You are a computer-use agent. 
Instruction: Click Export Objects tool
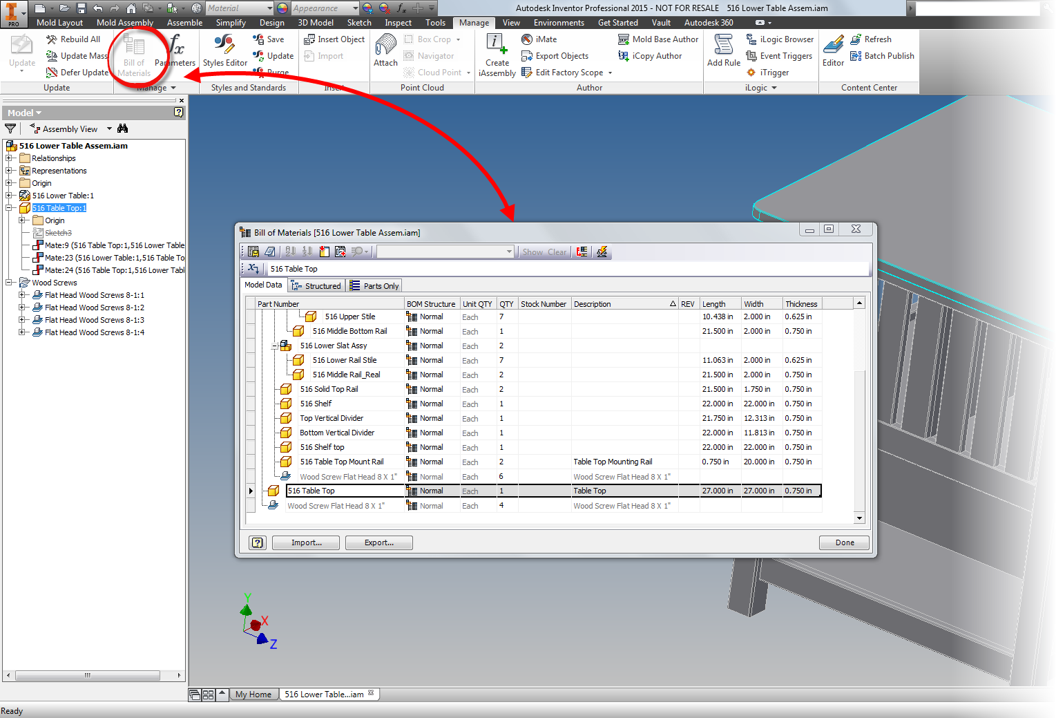[555, 56]
